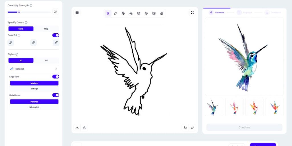Undo the last stroke
292x146 pixels.
pos(185,127)
